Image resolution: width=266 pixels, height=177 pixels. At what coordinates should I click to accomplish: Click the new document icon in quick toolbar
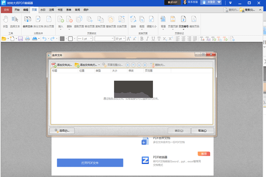tap(12, 39)
